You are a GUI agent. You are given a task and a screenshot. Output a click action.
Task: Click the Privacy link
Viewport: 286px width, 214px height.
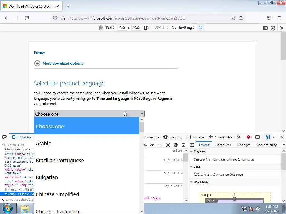(x=39, y=52)
